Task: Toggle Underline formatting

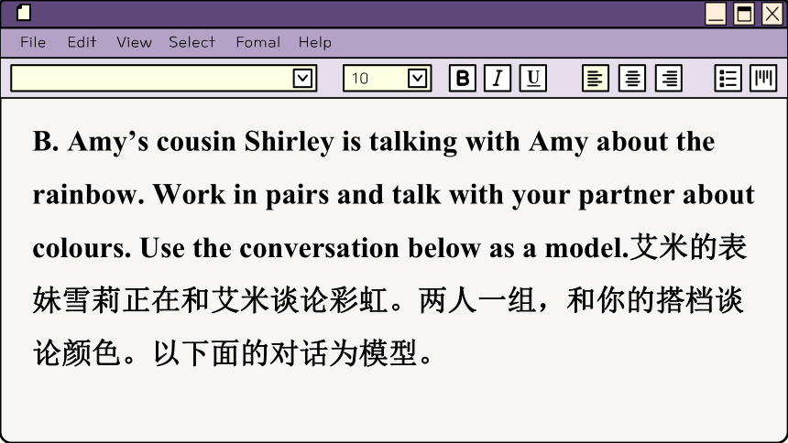Action: [533, 79]
